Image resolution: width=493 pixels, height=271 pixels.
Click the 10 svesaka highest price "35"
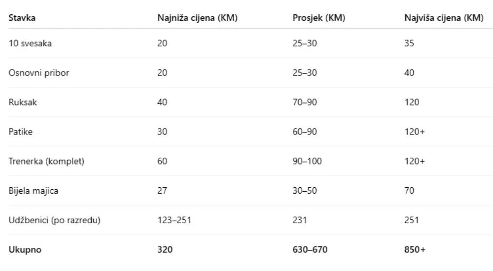(409, 43)
